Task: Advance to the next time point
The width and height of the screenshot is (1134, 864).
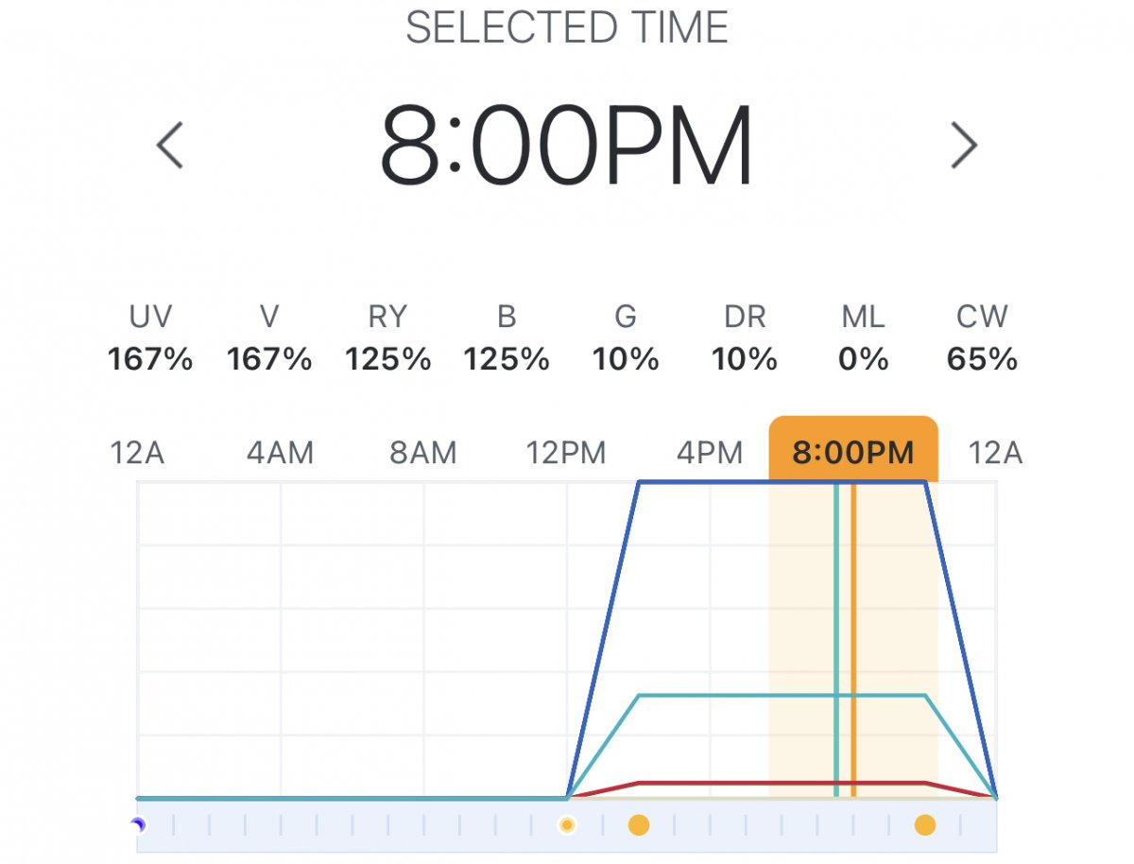Action: coord(963,147)
